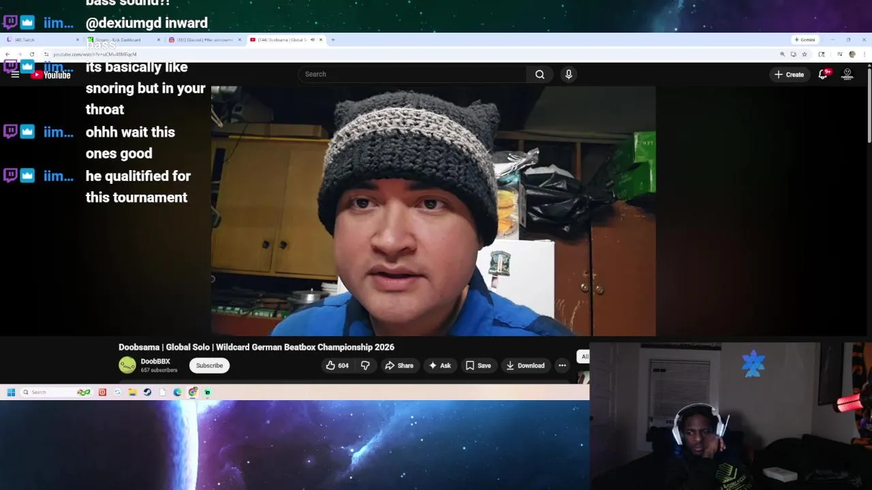
Task: Click the '657 subscribers' text
Action: click(159, 370)
